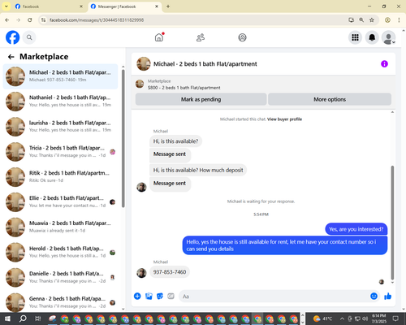Open Facebook search magnifier

coord(29,37)
